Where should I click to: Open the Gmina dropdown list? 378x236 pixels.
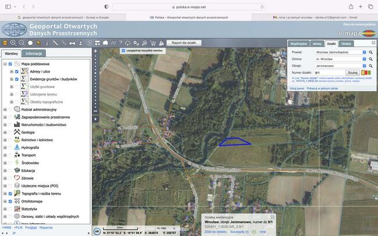point(364,59)
